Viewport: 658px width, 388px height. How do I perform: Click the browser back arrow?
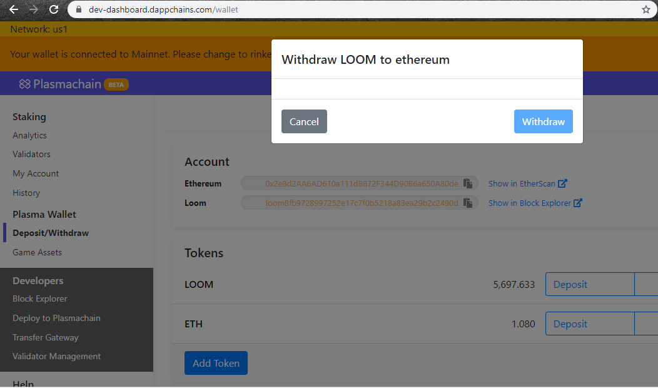click(14, 9)
